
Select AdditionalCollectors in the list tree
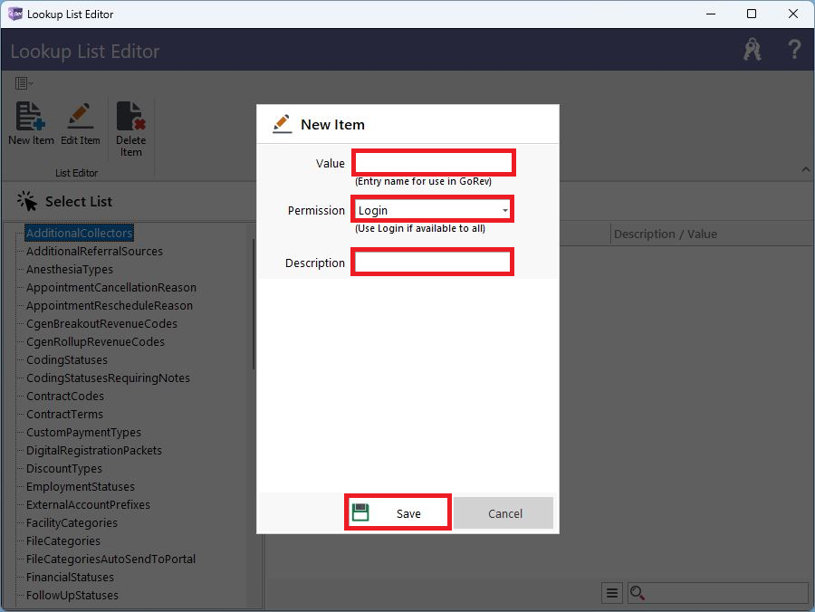(x=79, y=233)
